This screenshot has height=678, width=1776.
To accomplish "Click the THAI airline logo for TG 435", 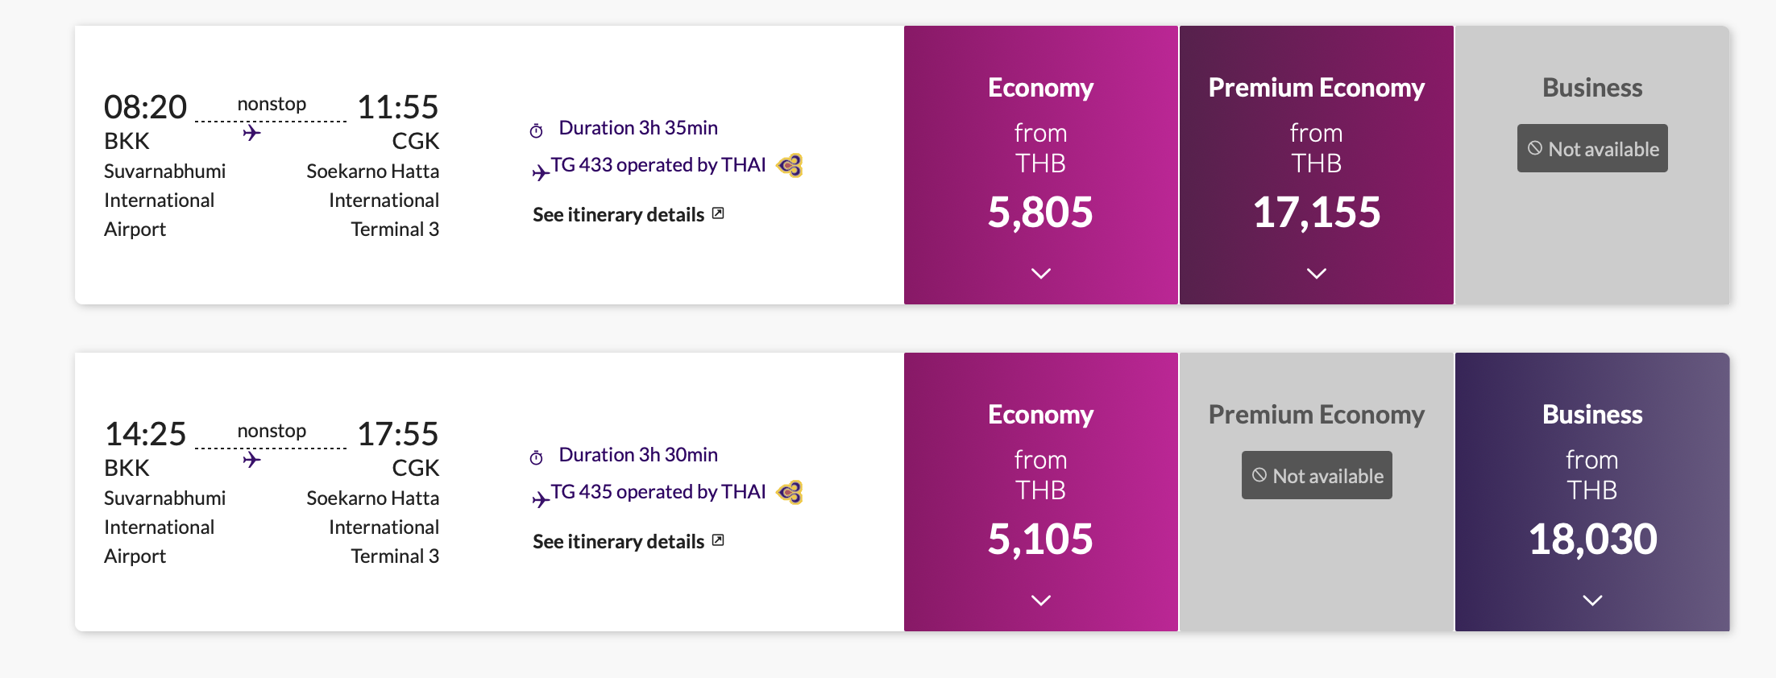I will tap(790, 492).
